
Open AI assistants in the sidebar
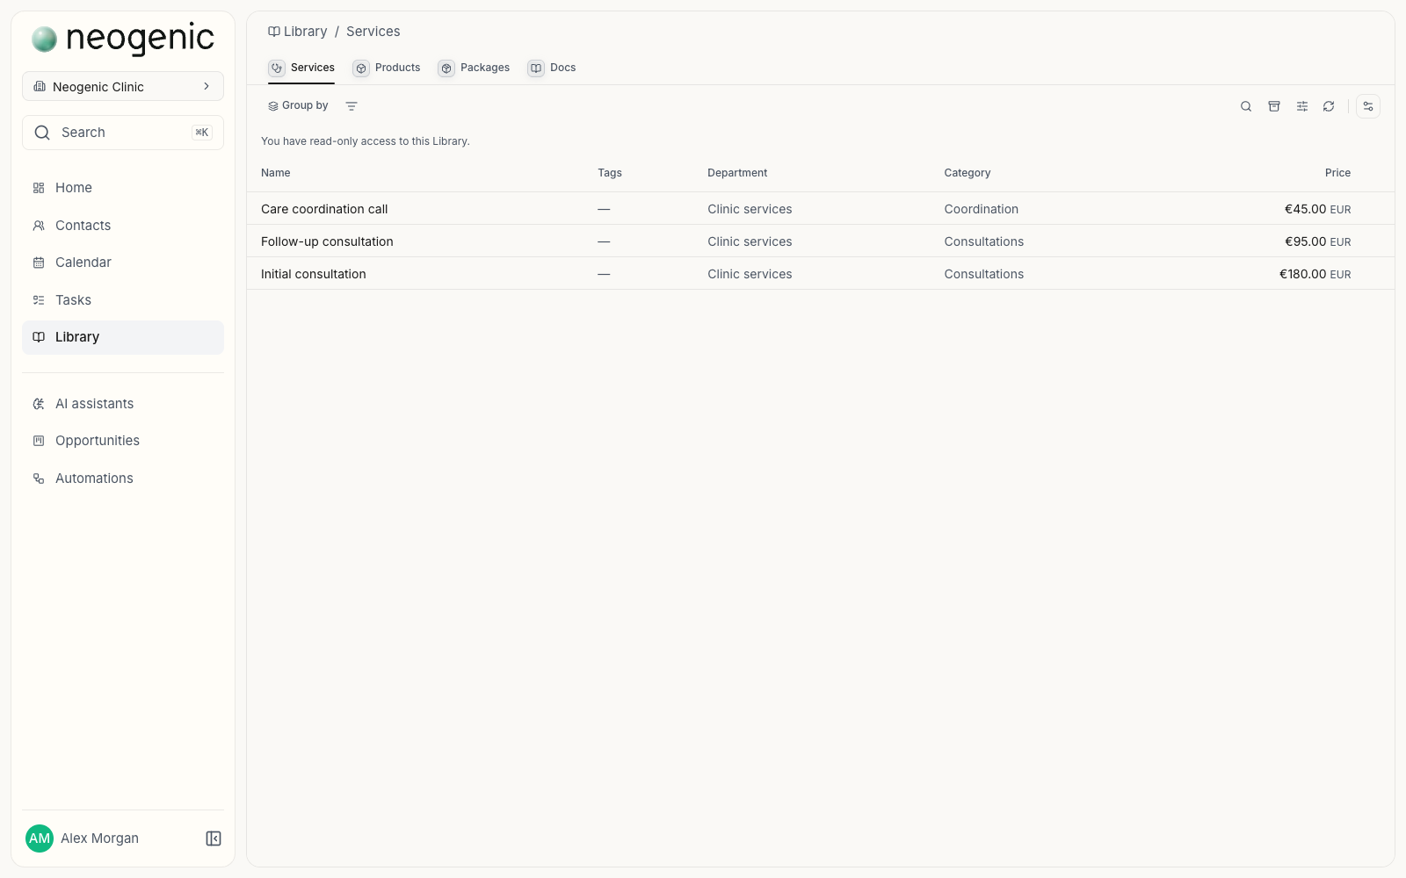pyautogui.click(x=123, y=404)
